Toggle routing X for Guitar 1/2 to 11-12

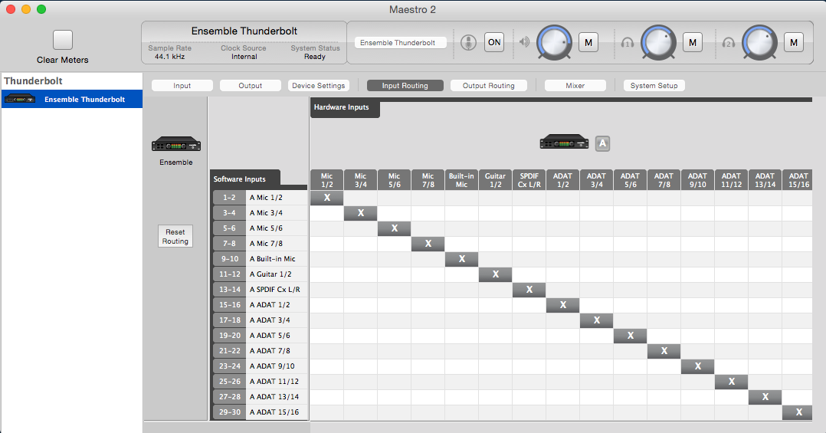pyautogui.click(x=496, y=274)
